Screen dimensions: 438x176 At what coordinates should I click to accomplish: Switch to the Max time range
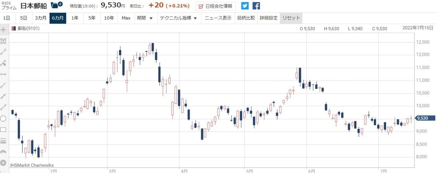coord(126,18)
